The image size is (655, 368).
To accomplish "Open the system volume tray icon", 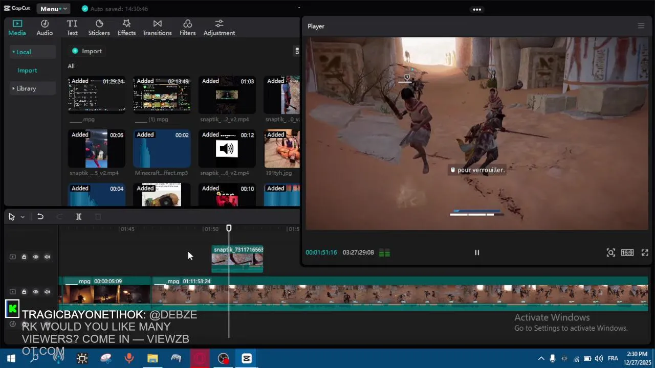I will pyautogui.click(x=599, y=358).
